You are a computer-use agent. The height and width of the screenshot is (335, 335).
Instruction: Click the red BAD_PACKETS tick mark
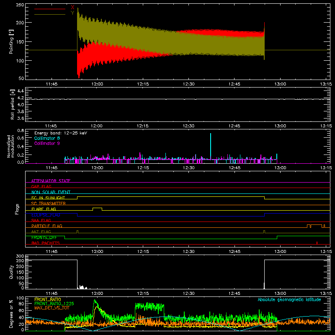[317, 243]
